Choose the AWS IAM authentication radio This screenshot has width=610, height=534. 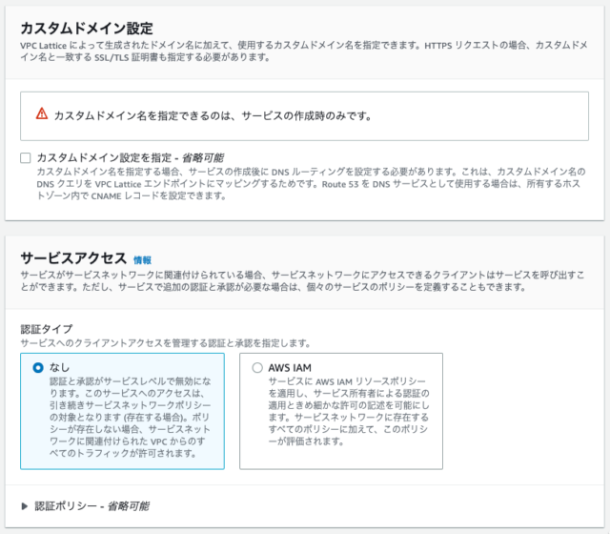[257, 367]
